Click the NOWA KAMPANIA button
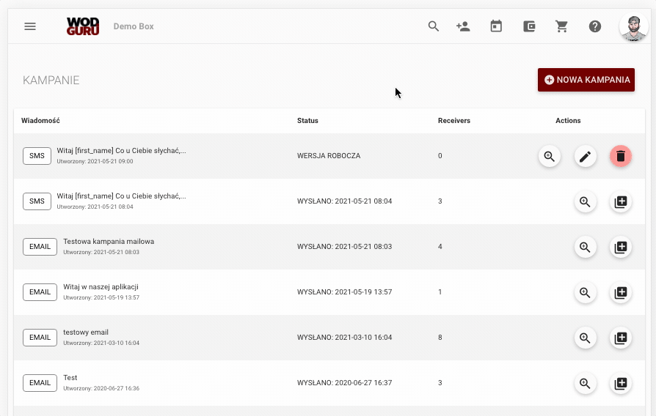Image resolution: width=656 pixels, height=416 pixels. 586,80
